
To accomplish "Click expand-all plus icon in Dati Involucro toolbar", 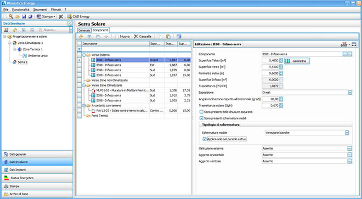I will 24,30.
